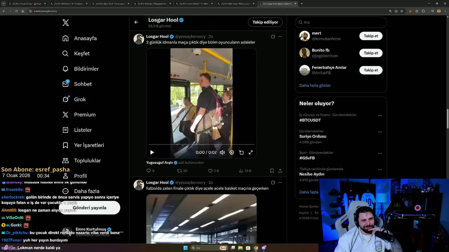Bookmark the idmanla post
449x252 pixels.
(x=272, y=171)
